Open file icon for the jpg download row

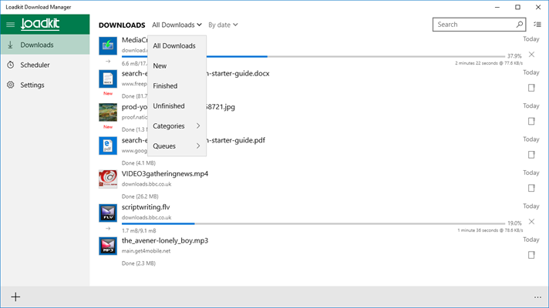click(531, 122)
